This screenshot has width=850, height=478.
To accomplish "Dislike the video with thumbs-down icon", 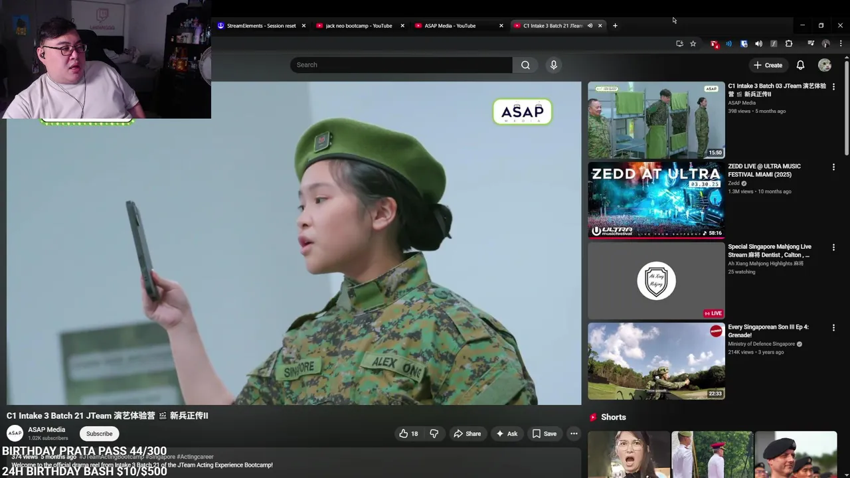I will tap(434, 434).
